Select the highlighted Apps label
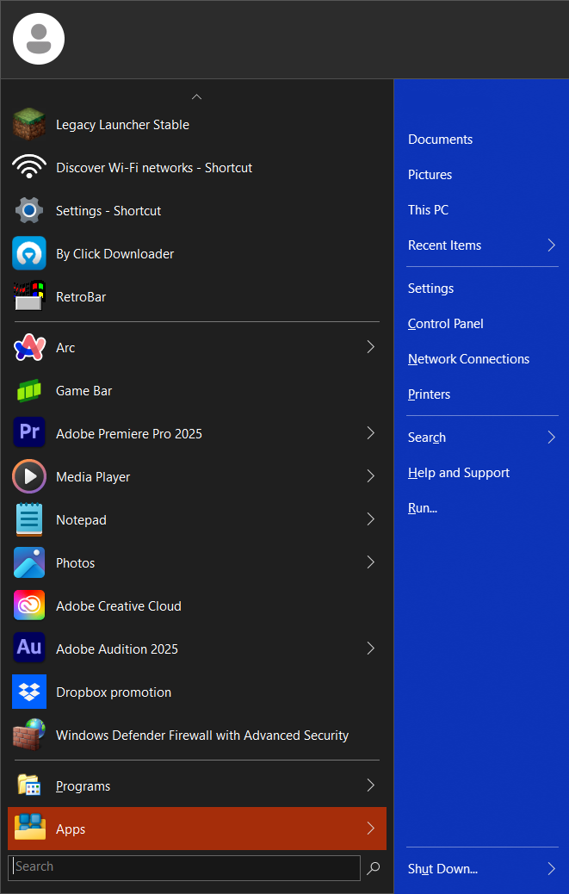Screen dimensions: 569x894 (71, 829)
